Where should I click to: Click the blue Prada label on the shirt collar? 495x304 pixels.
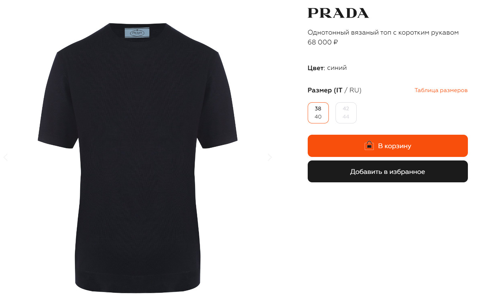[137, 33]
